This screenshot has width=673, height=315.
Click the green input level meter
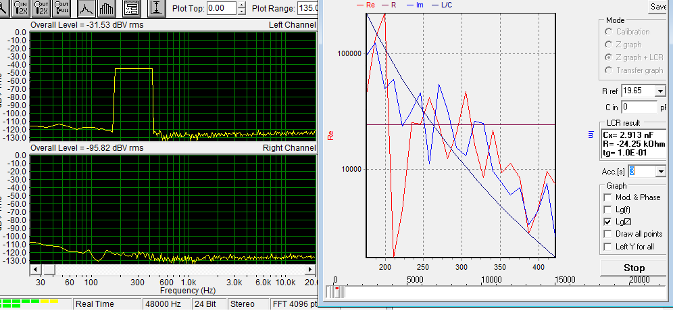tap(30, 304)
